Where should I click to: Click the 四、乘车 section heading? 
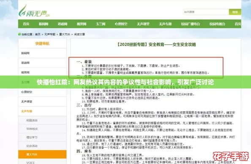[x=84, y=151]
